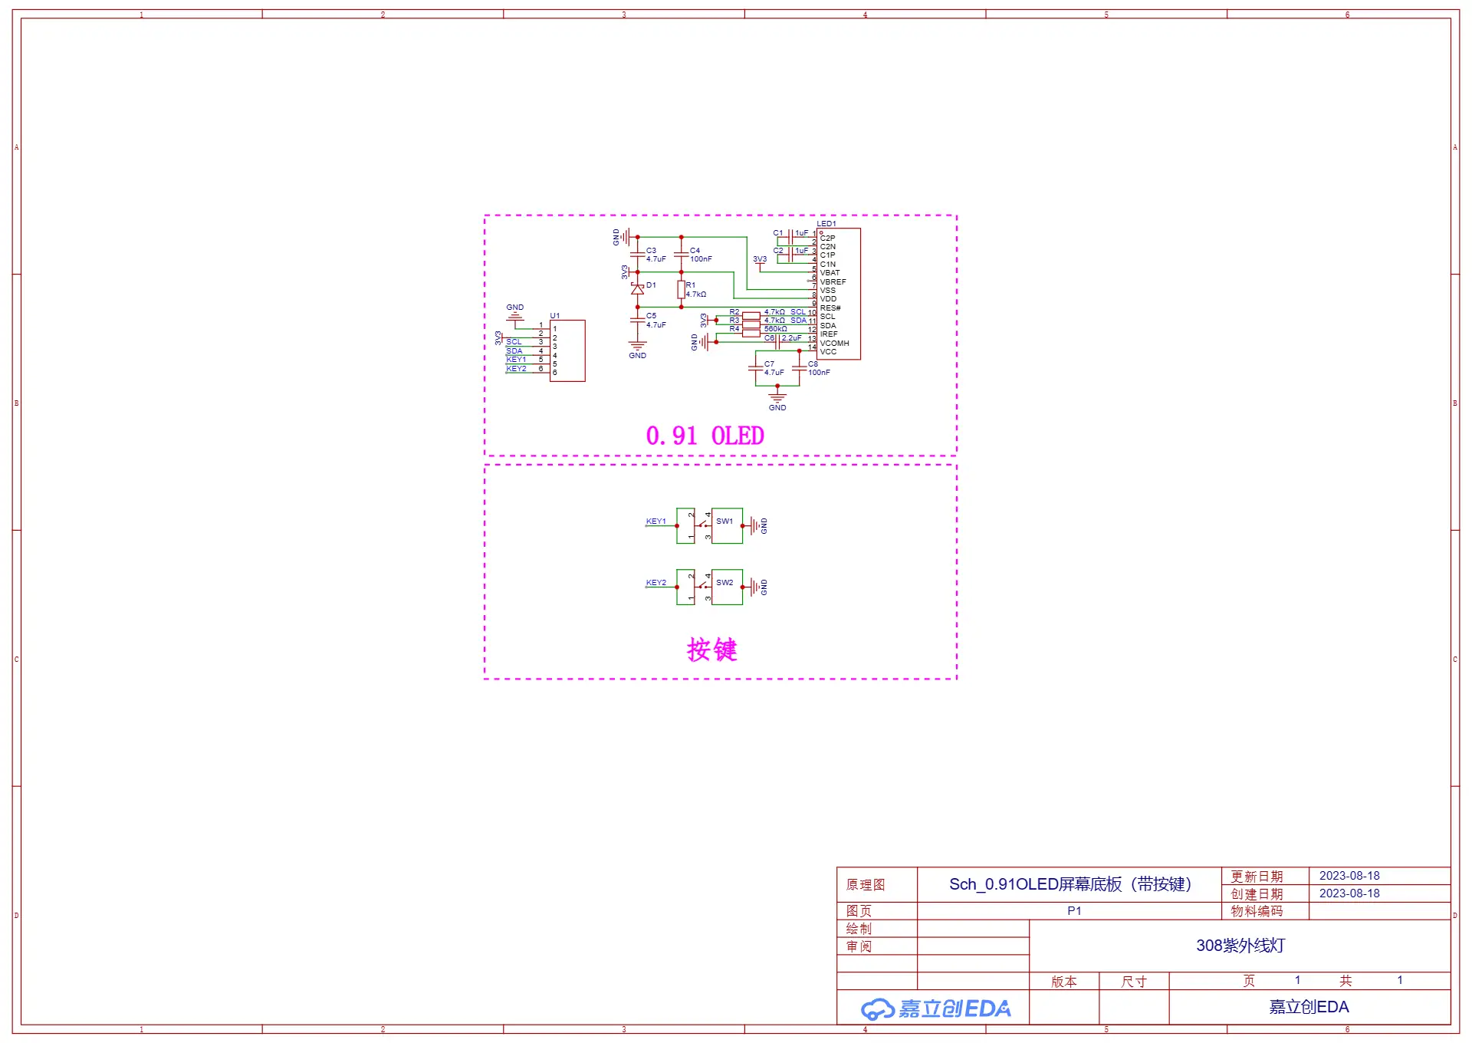1472x1043 pixels.
Task: Select the SDA net label on U1
Action: tap(514, 351)
